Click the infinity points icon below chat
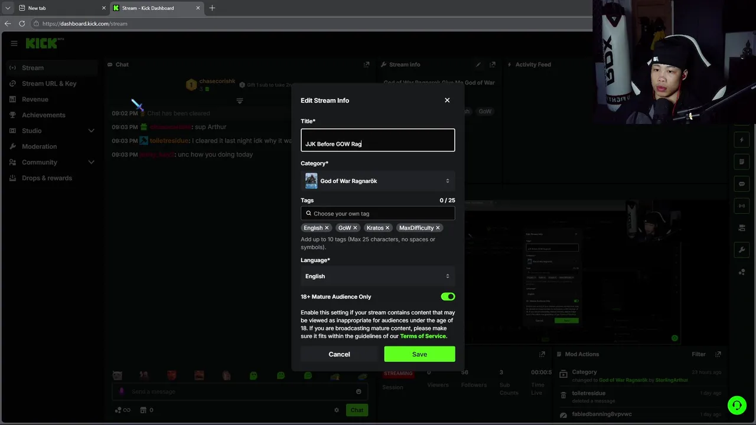 point(122,410)
